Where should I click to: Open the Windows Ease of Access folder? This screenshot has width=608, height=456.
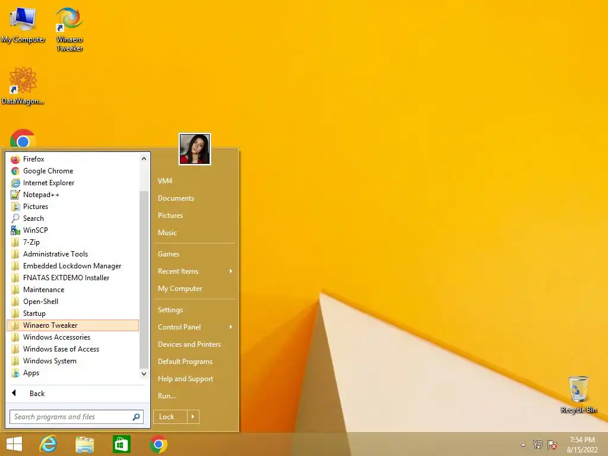(x=73, y=349)
